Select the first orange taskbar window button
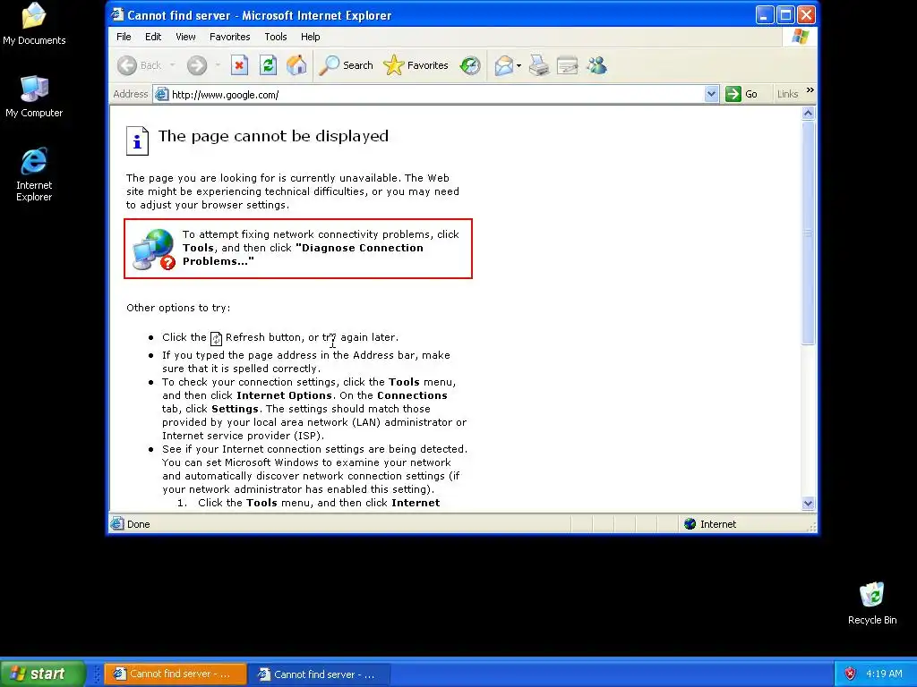The image size is (917, 687). pyautogui.click(x=176, y=674)
